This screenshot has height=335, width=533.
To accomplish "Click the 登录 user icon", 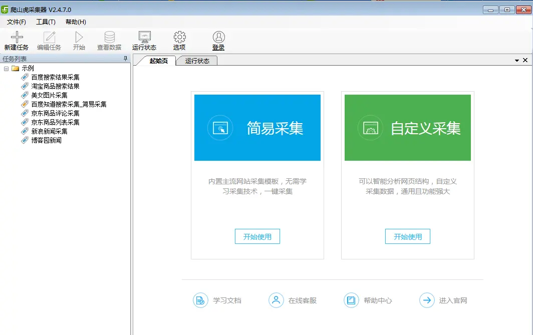I will (218, 37).
